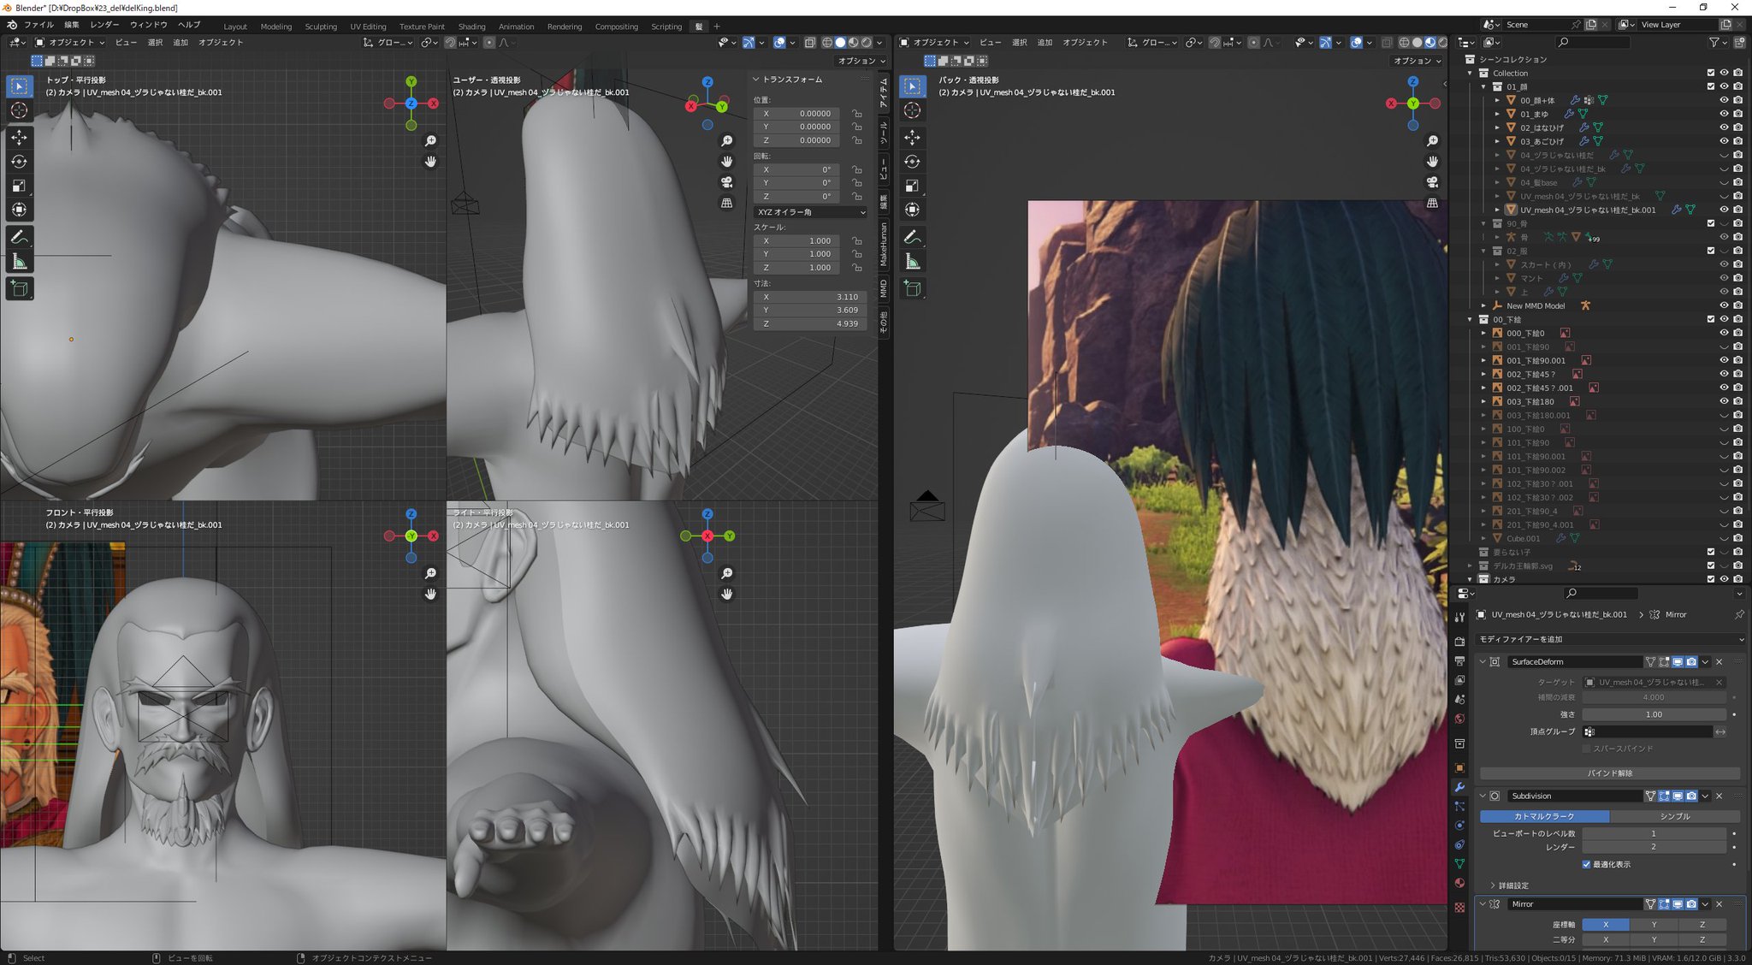The image size is (1752, 965).
Task: Select the 3D Cursor tool
Action: [x=19, y=110]
